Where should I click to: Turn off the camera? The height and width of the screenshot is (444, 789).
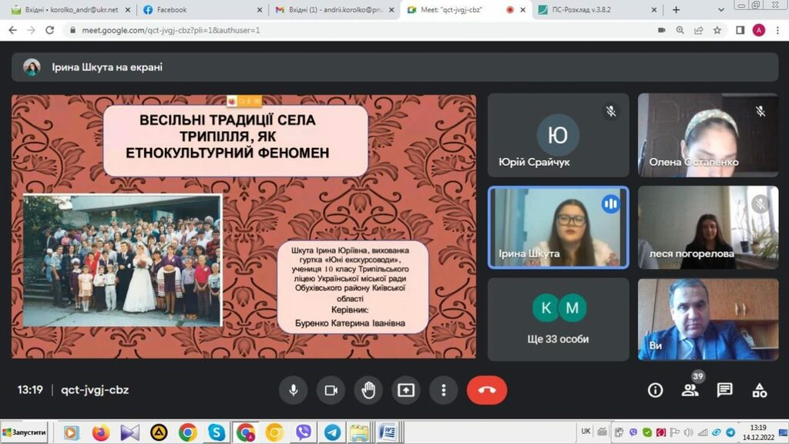pos(331,390)
